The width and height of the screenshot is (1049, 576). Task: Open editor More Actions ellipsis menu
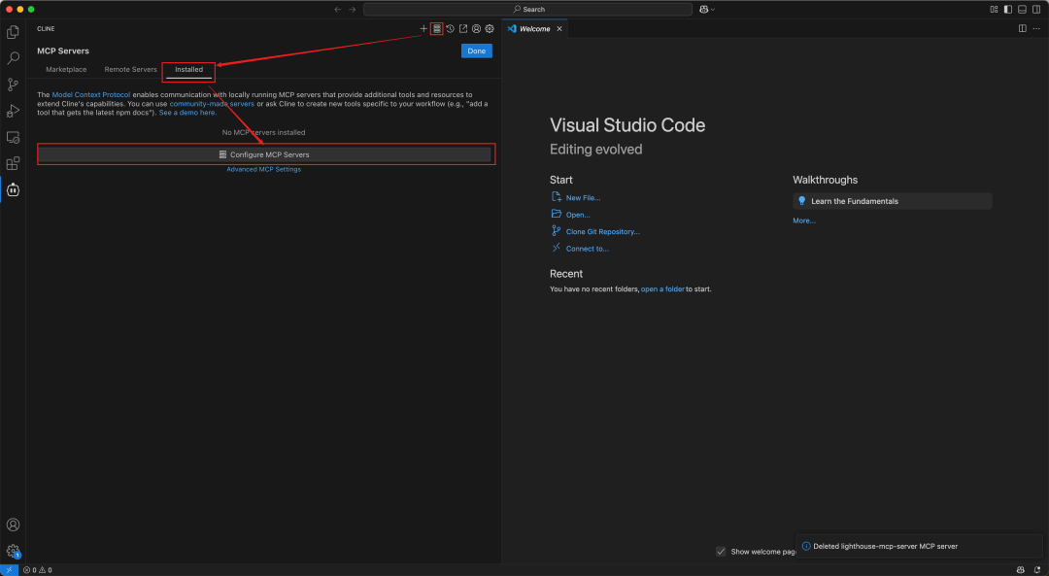(x=1036, y=29)
